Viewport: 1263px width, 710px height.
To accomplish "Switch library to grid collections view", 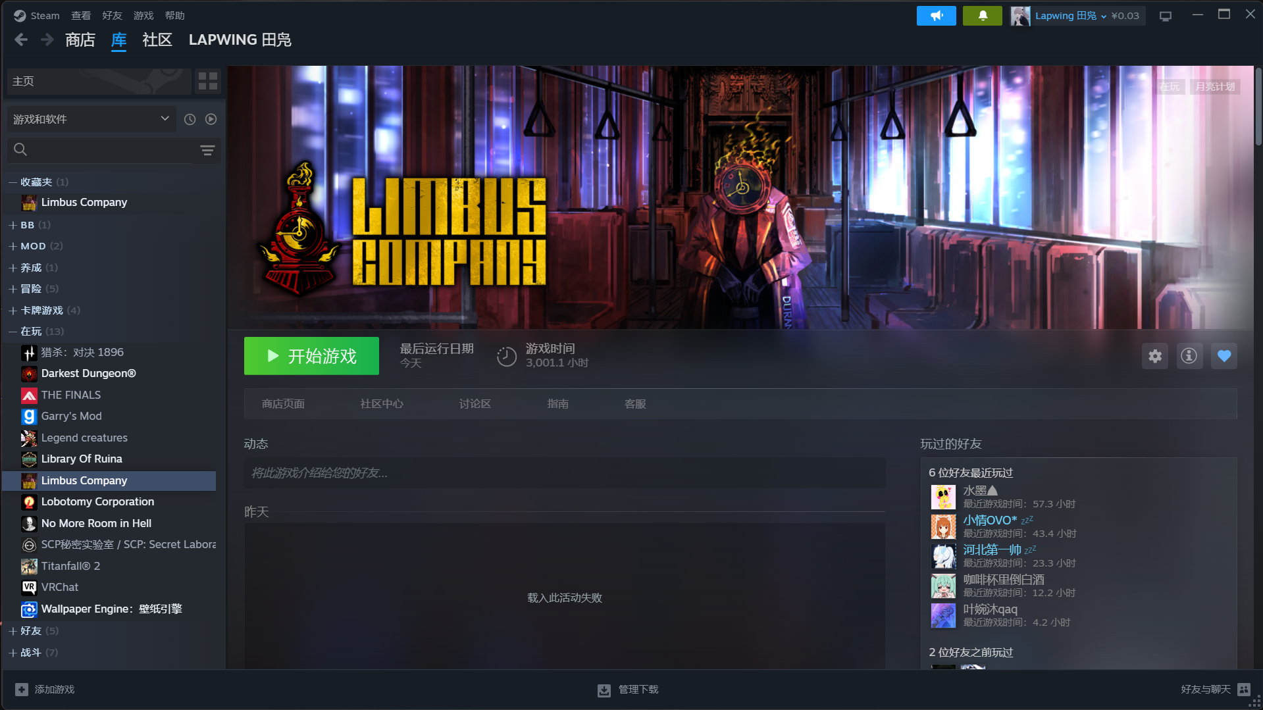I will (208, 81).
